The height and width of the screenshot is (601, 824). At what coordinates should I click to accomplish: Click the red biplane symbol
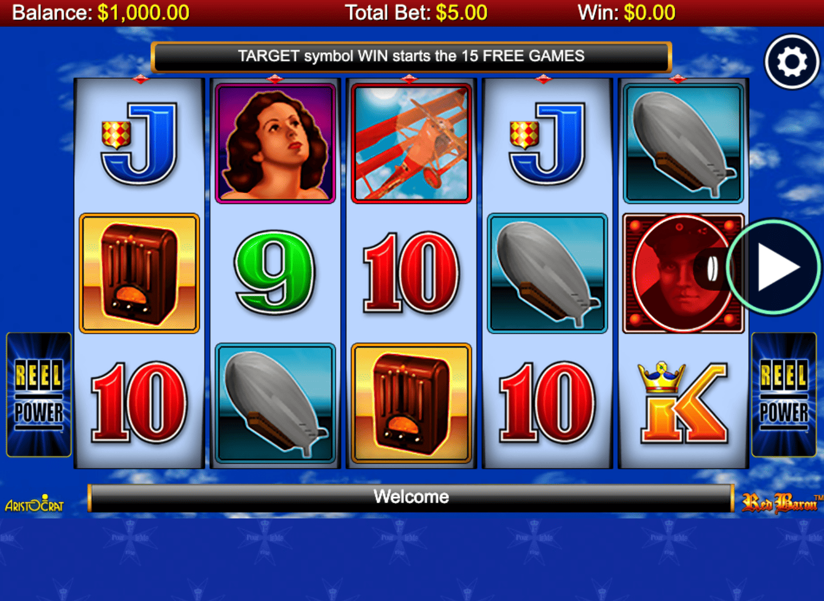pyautogui.click(x=411, y=143)
